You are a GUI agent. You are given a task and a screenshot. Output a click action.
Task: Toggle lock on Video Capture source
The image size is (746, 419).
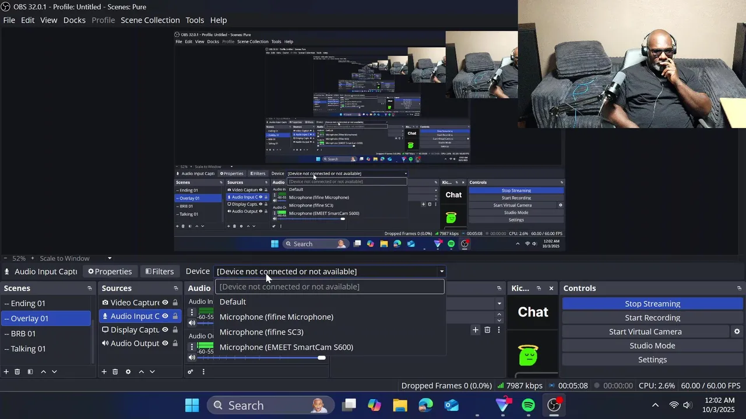(175, 303)
